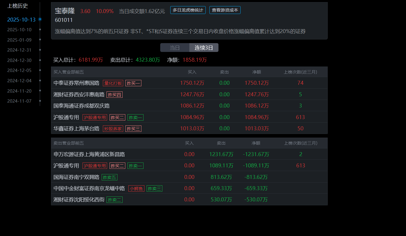The image size is (406, 236).
Task: Select the 2025-10-10 history date
Action: [19, 30]
